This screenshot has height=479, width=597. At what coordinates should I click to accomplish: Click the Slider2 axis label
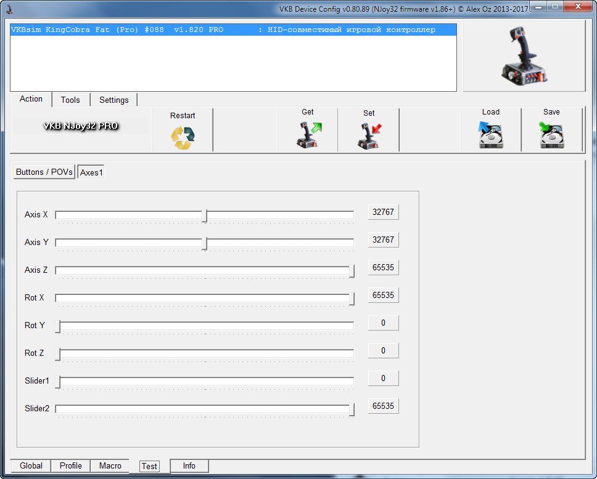point(37,409)
